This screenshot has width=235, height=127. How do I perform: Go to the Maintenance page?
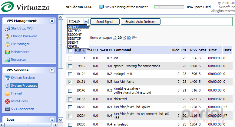[x=20, y=52]
